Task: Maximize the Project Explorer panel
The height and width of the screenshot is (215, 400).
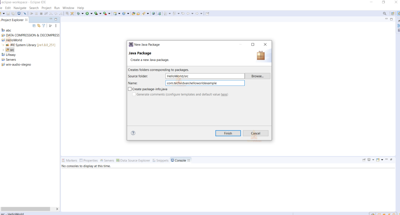Action: 56,19
